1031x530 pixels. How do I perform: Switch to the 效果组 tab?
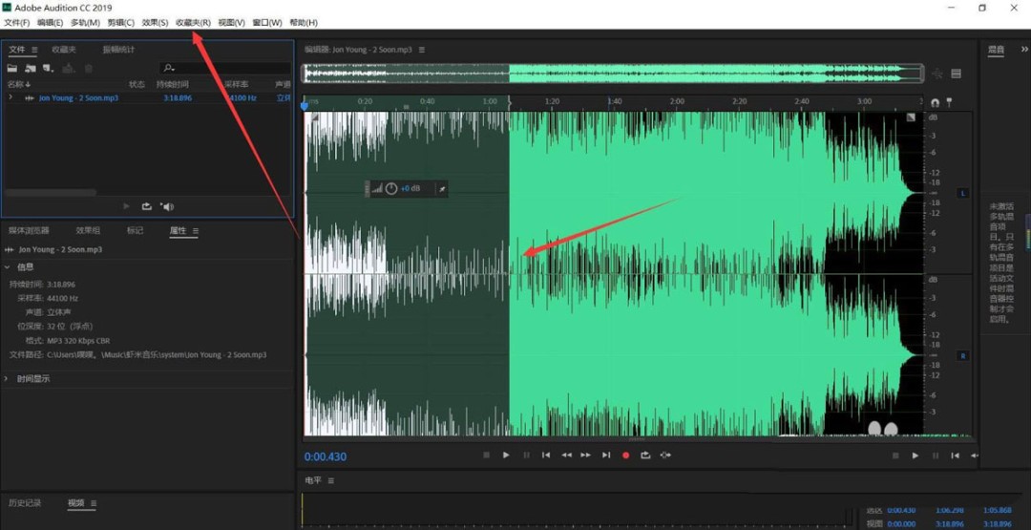88,230
